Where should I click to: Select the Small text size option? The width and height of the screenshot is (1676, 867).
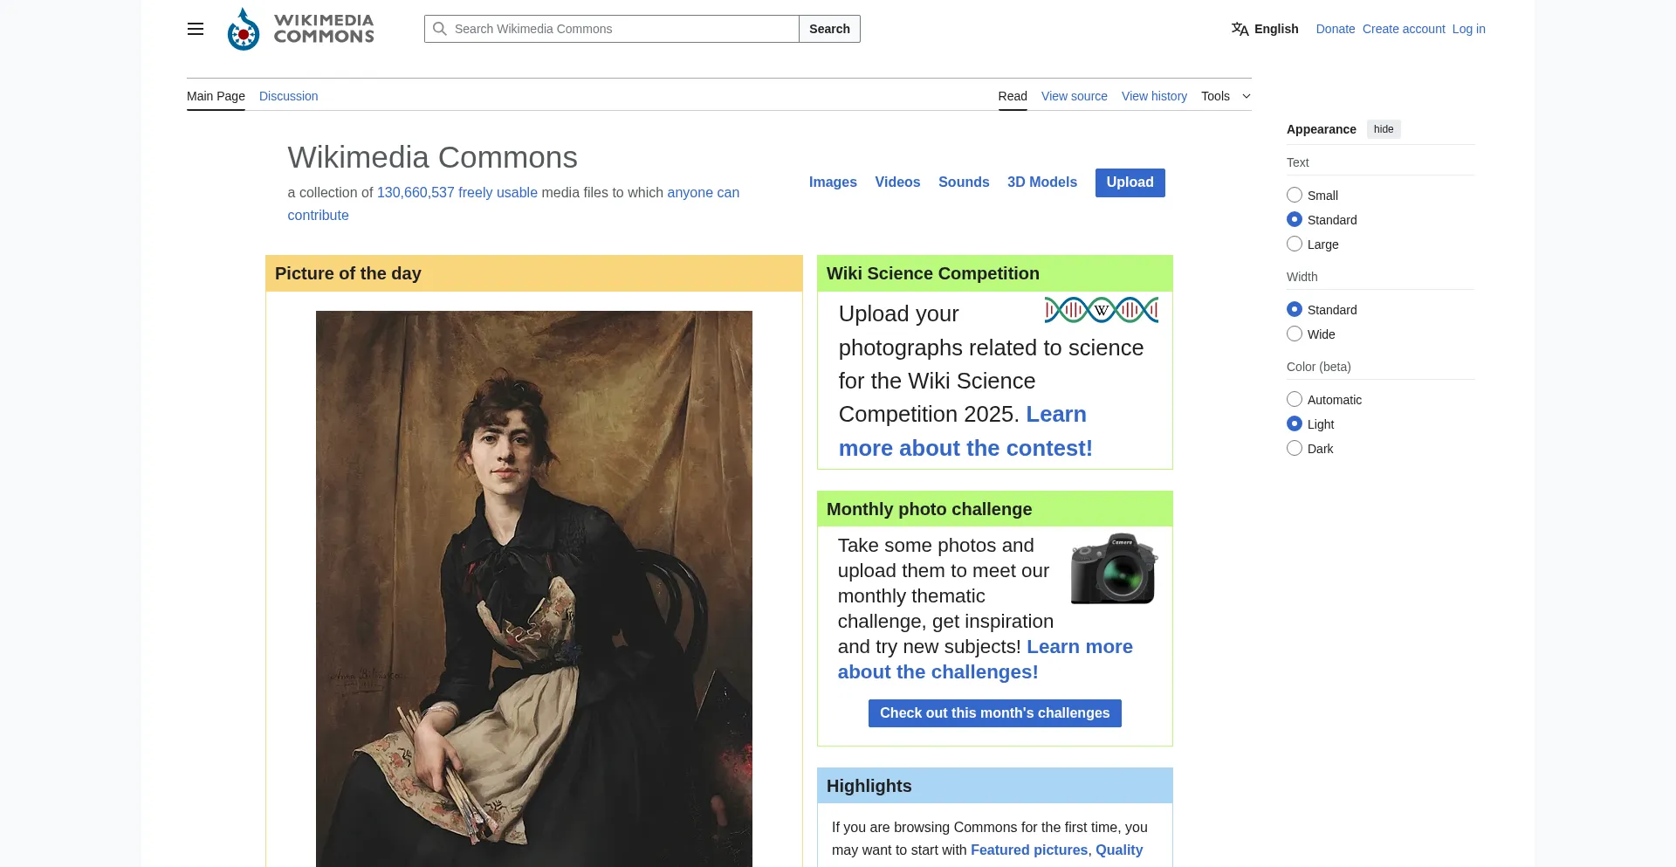(x=1295, y=196)
